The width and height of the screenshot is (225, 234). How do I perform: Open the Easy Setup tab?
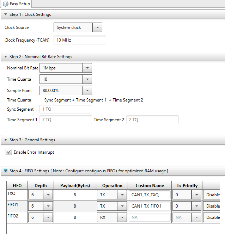tap(17, 4)
